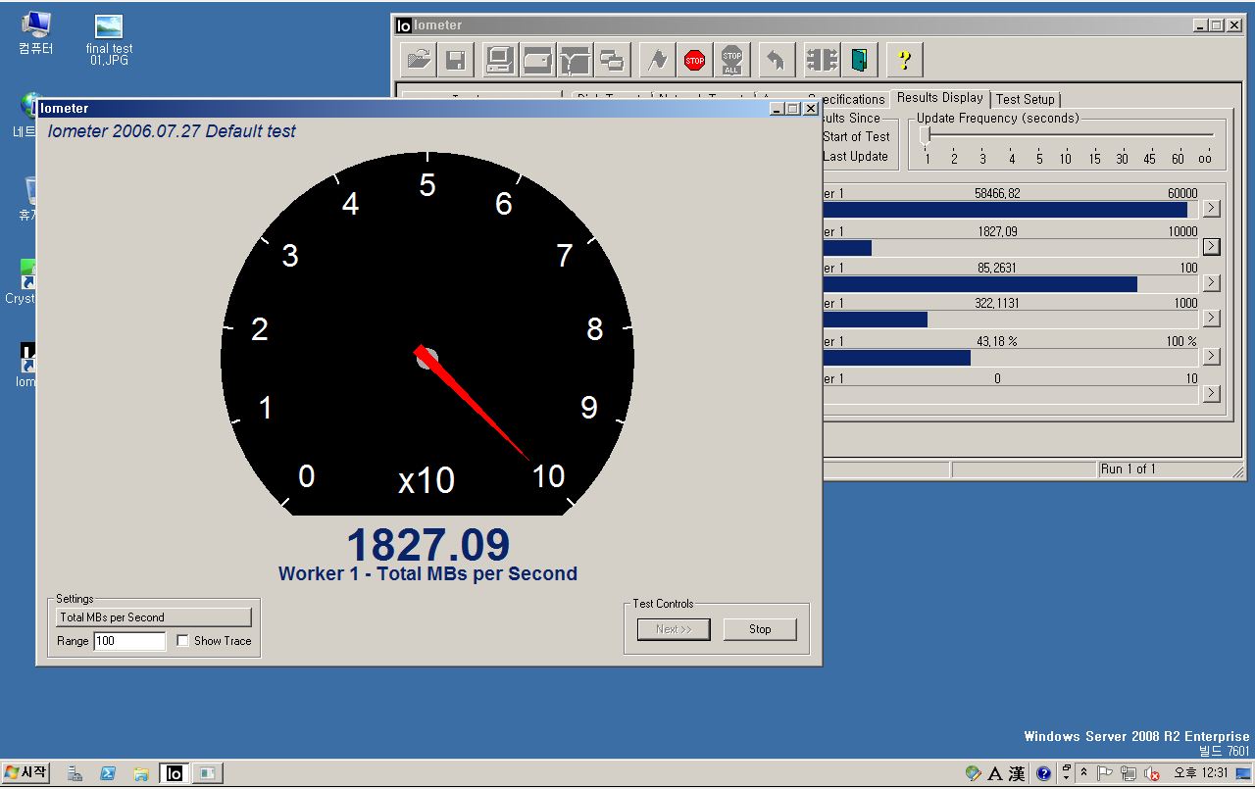Image resolution: width=1255 pixels, height=789 pixels.
Task: Click the 85,2631 value in results
Action: 997,268
